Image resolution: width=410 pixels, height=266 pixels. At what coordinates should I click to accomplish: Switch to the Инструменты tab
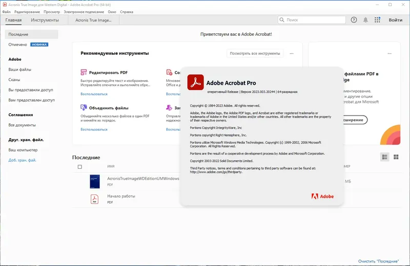pyautogui.click(x=45, y=20)
